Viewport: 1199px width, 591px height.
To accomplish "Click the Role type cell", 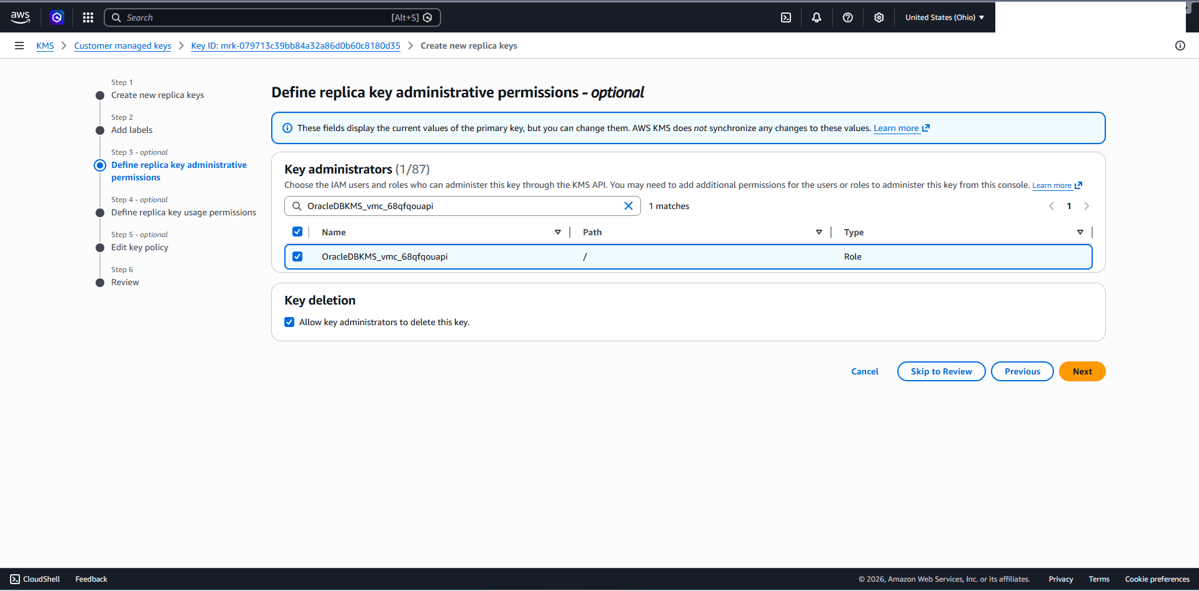I will pyautogui.click(x=853, y=256).
